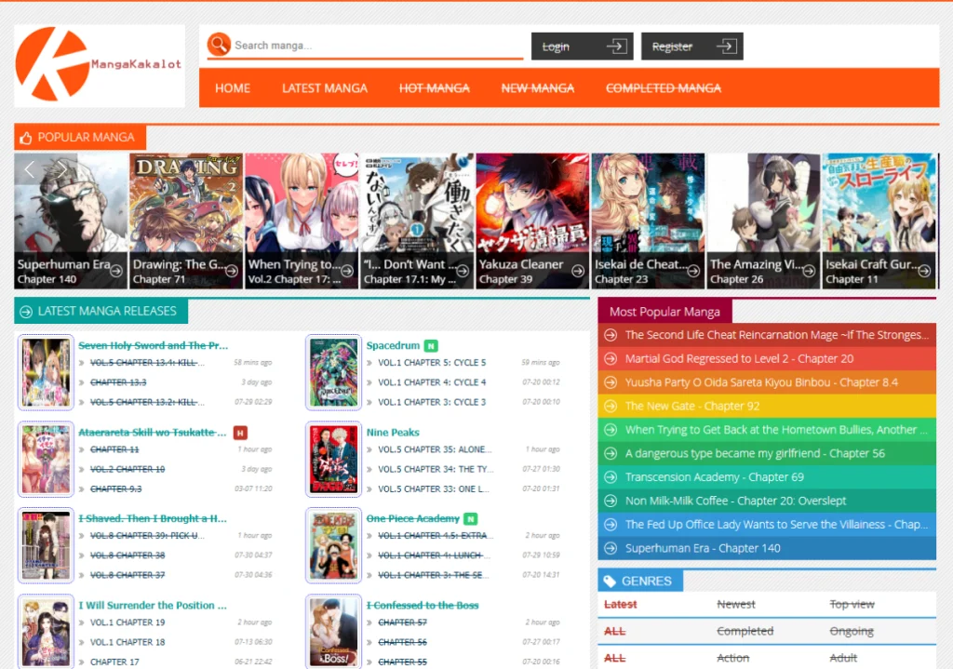Open the COMPLETED MANGA menu item
Image resolution: width=953 pixels, height=669 pixels.
[x=664, y=88]
